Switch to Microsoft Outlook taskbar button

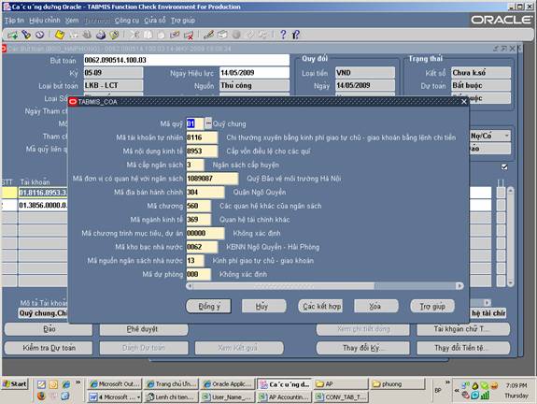[115, 384]
